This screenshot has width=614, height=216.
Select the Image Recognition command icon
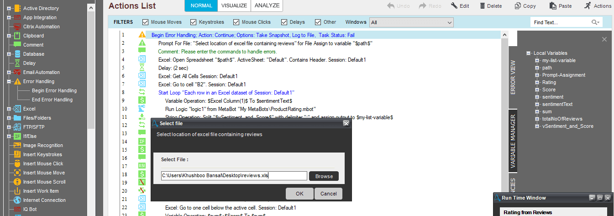(17, 145)
